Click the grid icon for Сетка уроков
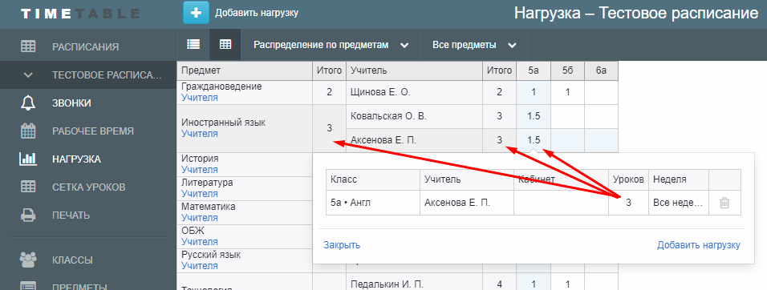Image resolution: width=767 pixels, height=290 pixels. pyautogui.click(x=28, y=187)
